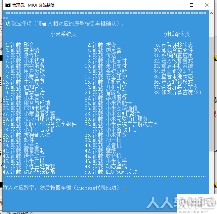Click the cmd icon in the title bar
Screen dimensions: 217x214
[8, 5]
